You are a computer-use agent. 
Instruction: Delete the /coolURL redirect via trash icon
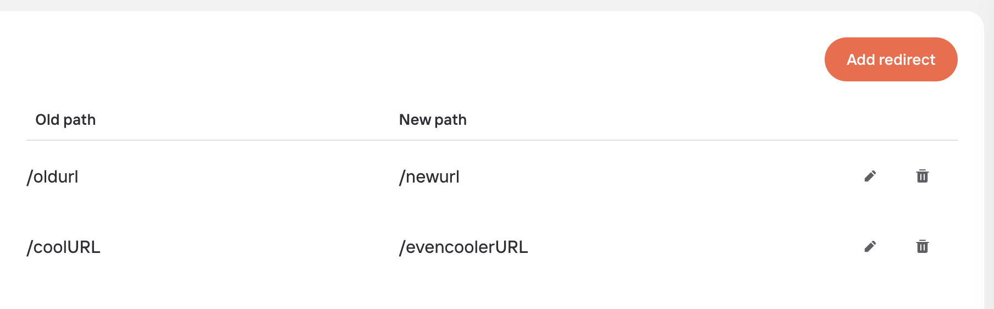[923, 247]
